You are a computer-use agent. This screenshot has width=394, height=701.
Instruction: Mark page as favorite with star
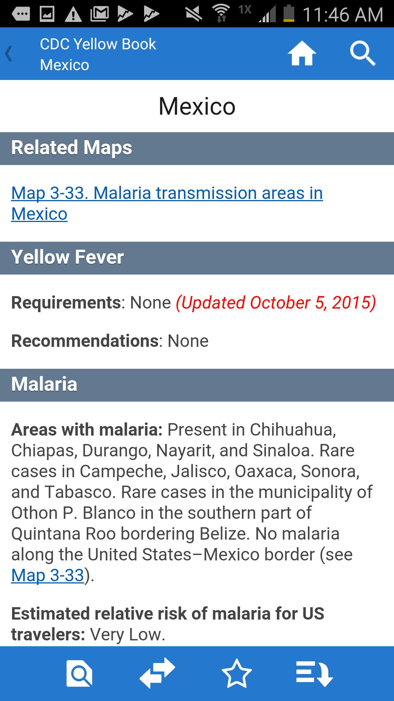tap(237, 673)
